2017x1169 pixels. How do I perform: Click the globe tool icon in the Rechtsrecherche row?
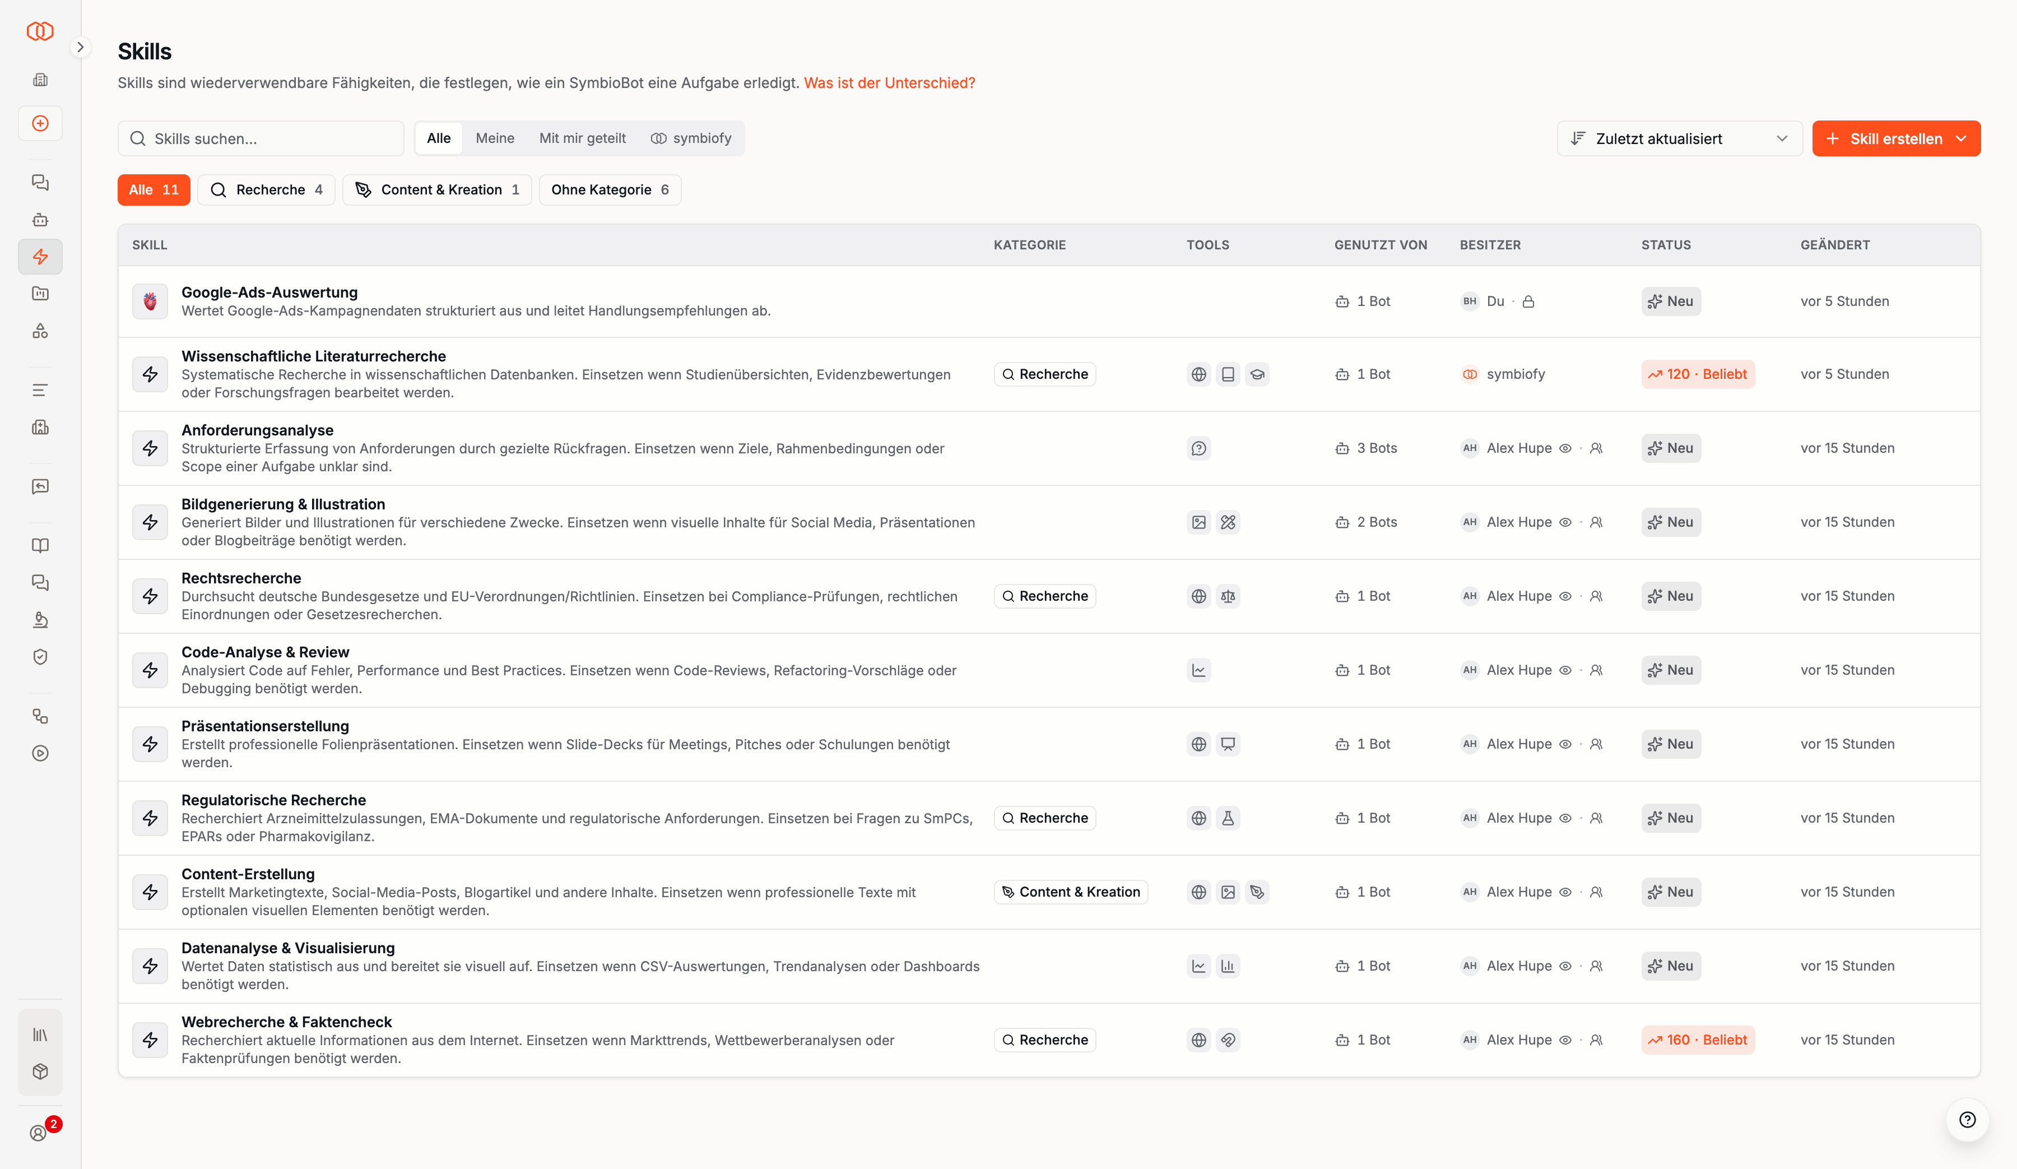coord(1198,596)
